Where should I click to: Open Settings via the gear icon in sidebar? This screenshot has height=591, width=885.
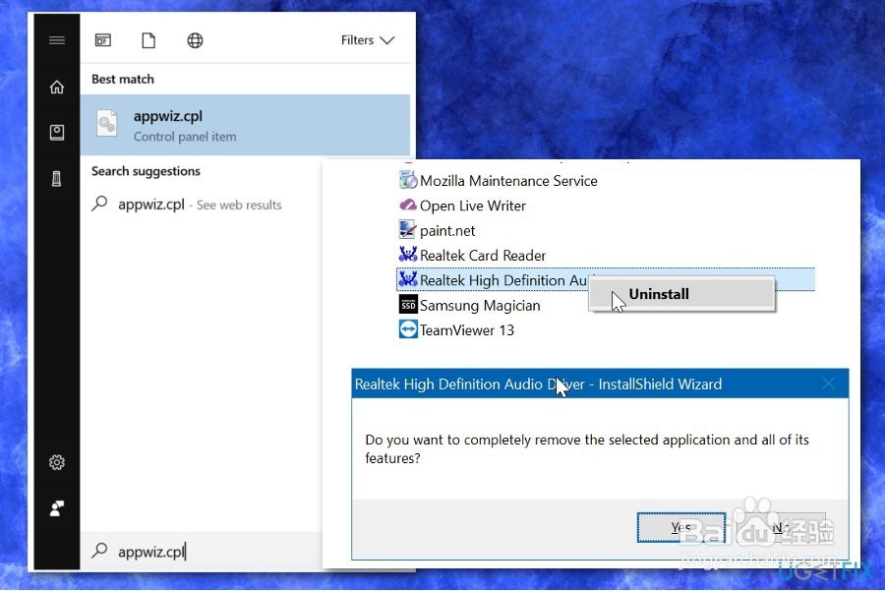coord(56,462)
